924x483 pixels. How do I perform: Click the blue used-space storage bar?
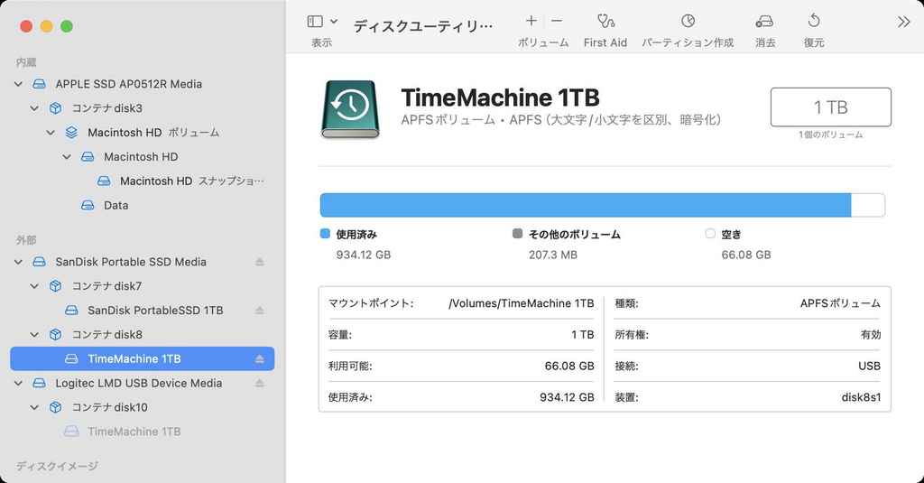tap(585, 205)
